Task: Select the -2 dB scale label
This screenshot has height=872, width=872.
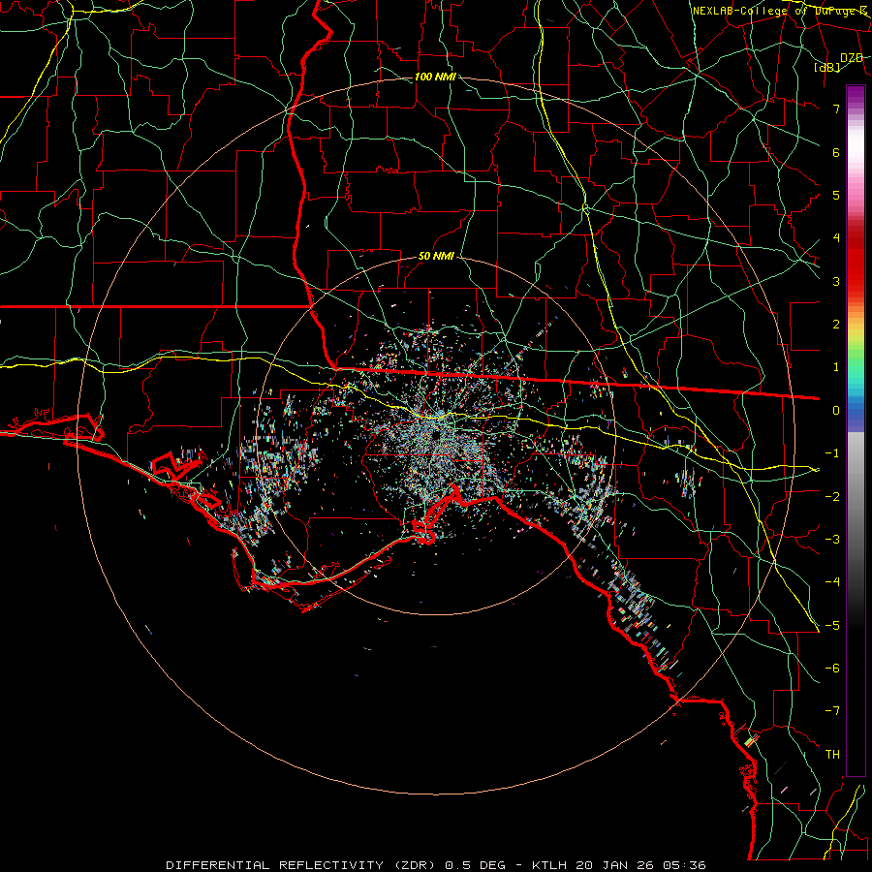Action: [x=832, y=497]
